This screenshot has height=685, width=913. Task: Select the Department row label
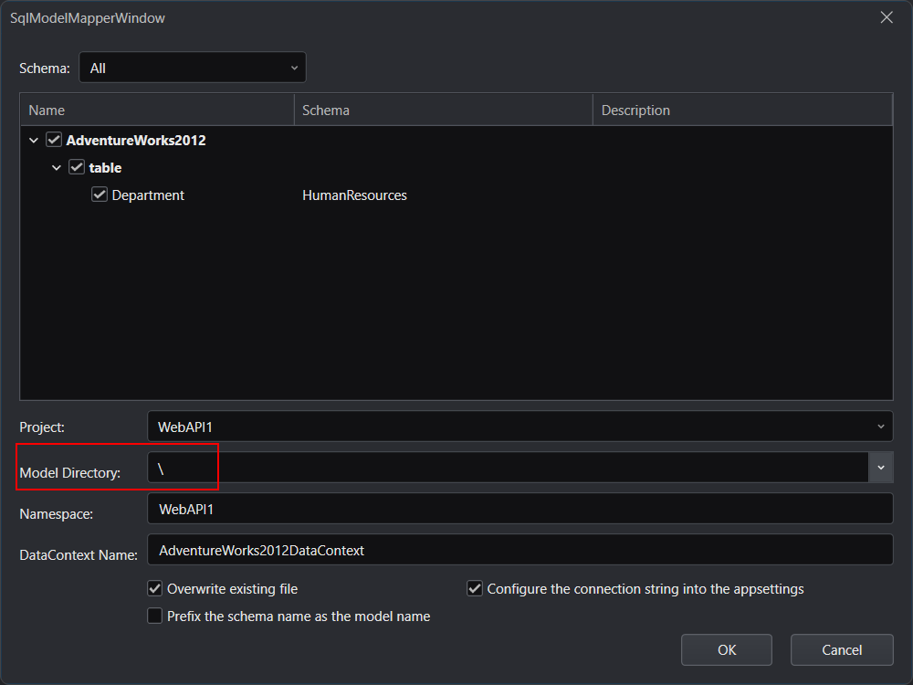pos(148,195)
